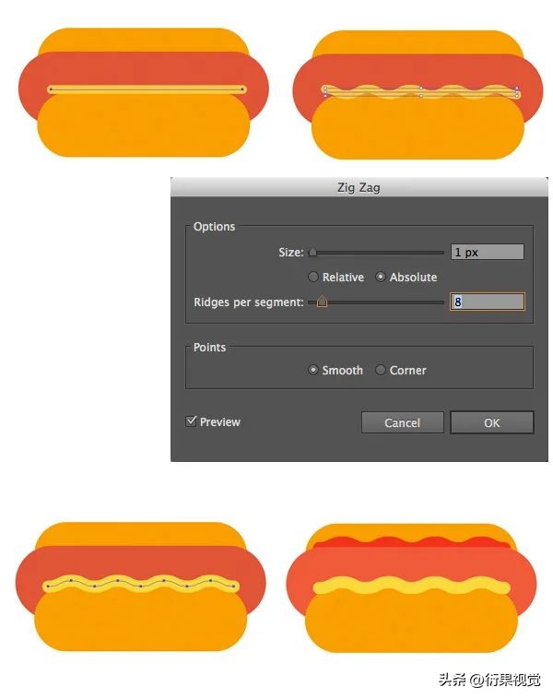The width and height of the screenshot is (553, 699).
Task: Choose Corner points option
Action: click(x=380, y=370)
